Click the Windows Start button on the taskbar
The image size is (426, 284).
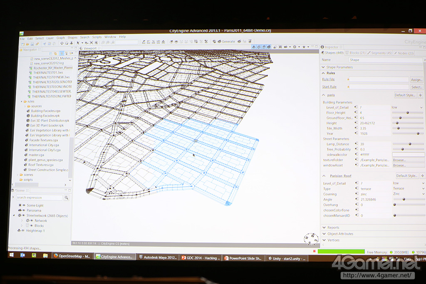click(12, 255)
